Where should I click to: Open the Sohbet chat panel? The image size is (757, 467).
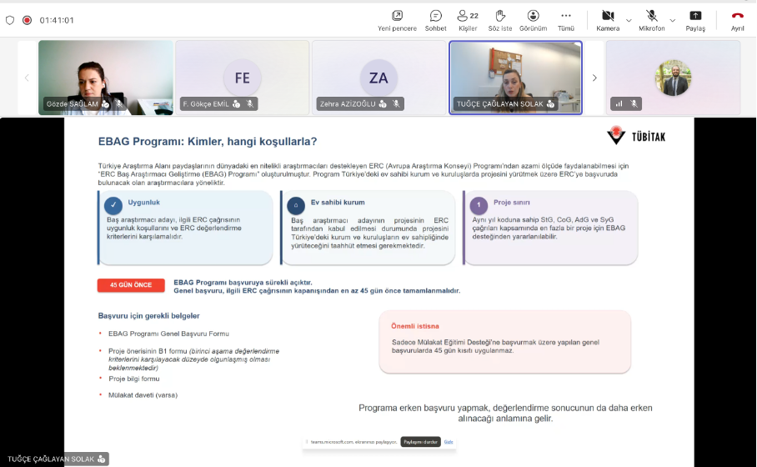435,21
